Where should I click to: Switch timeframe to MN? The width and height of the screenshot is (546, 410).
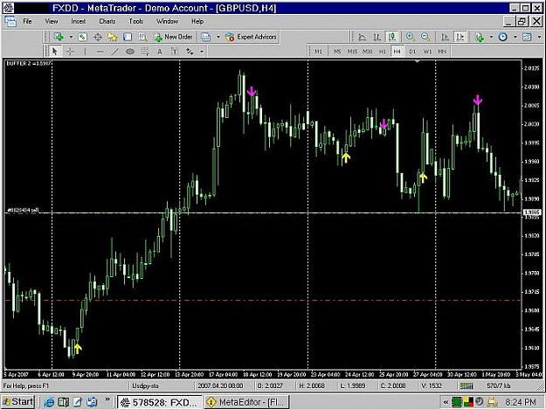point(442,52)
